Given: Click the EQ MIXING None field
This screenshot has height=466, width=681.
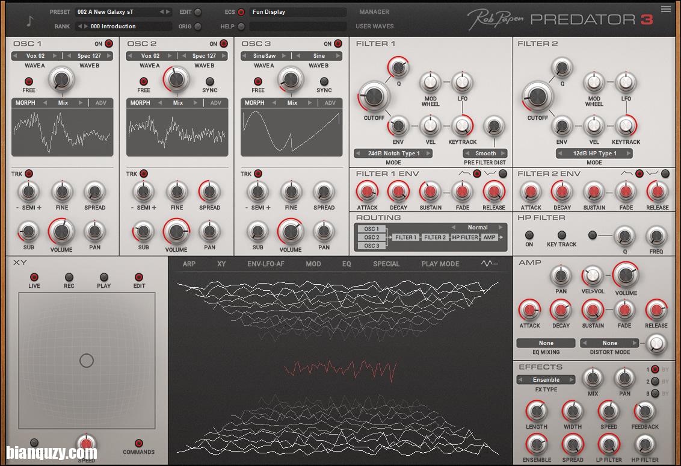Looking at the screenshot, I should [546, 343].
